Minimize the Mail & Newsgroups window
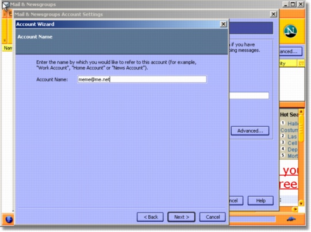This screenshot has width=311, height=232. 285,4
